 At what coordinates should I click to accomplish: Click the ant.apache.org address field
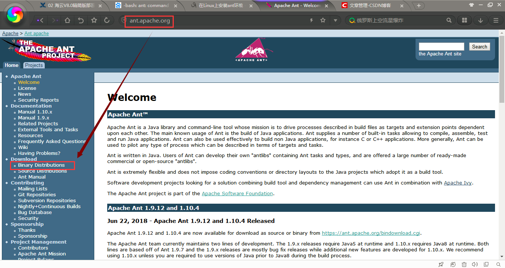tap(150, 20)
